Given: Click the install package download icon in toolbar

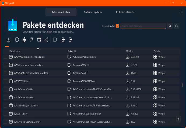Looking at the screenshot, I should coord(9,40).
